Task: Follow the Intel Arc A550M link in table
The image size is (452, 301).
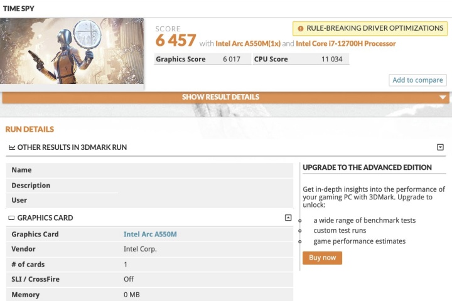Action: (x=150, y=235)
